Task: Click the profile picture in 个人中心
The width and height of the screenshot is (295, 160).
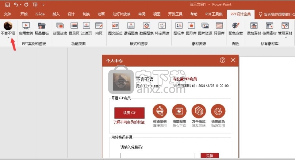Action: [122, 82]
